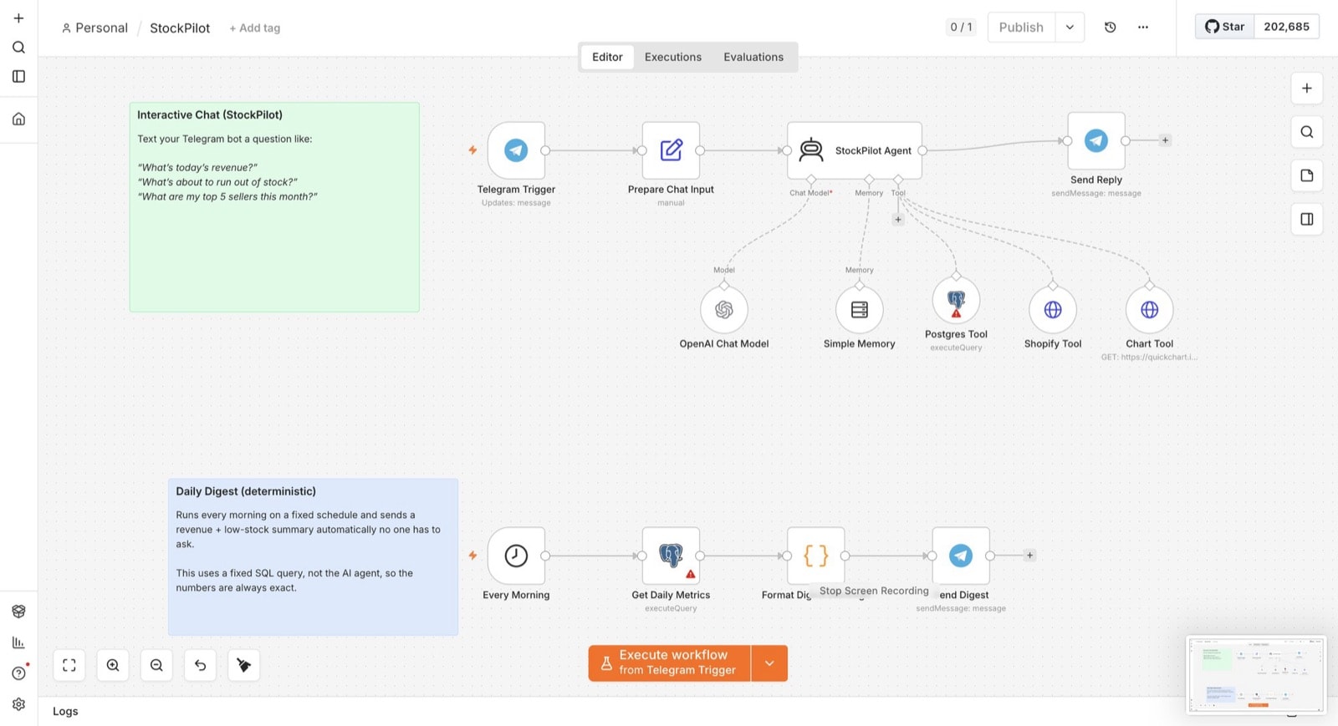Open insights chart icon in sidebar
The image size is (1338, 726).
point(18,642)
